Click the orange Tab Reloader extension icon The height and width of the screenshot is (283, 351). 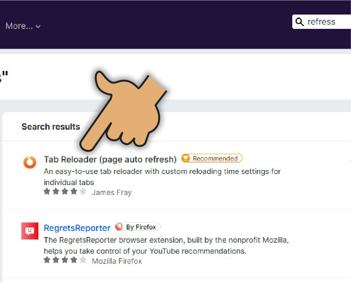pos(30,162)
